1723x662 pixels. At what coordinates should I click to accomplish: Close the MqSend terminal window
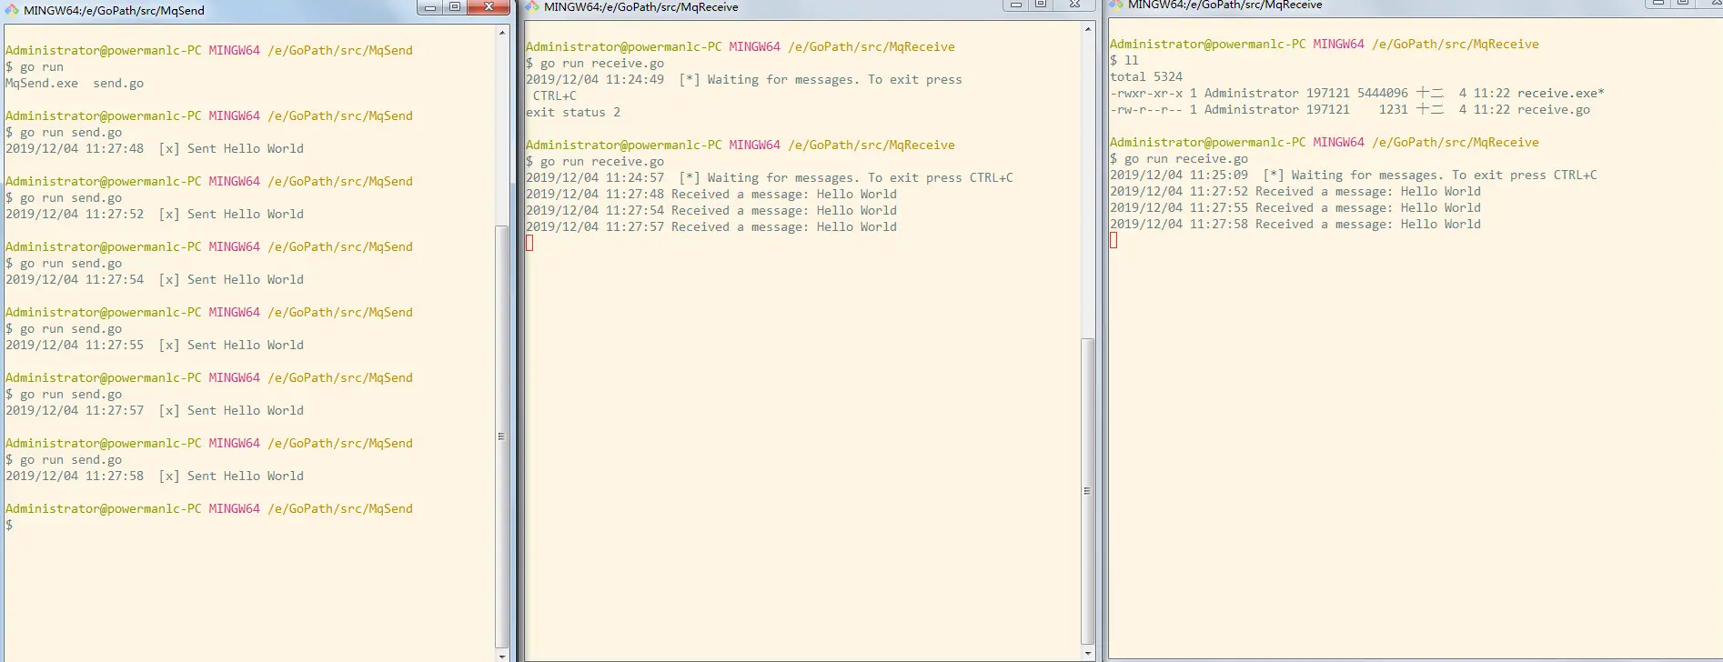(x=489, y=7)
